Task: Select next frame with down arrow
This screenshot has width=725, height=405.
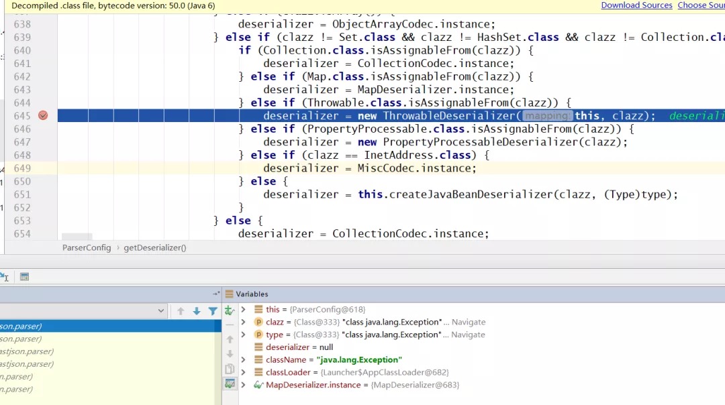Action: [197, 311]
